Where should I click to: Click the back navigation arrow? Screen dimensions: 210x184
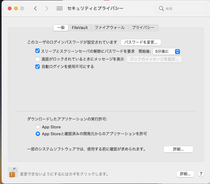[x=35, y=8]
